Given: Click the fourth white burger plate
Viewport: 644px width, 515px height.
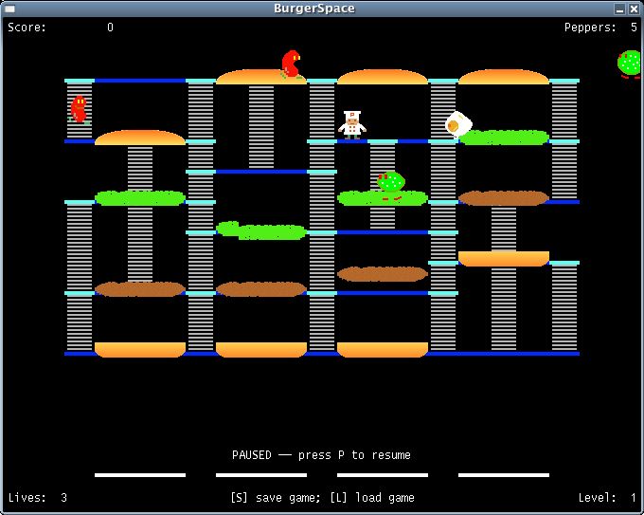Looking at the screenshot, I should (x=504, y=475).
